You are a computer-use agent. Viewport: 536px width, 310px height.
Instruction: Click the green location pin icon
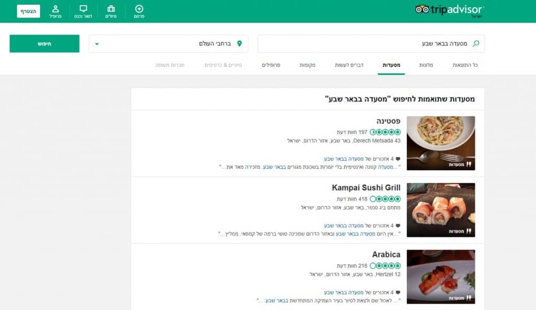point(239,43)
